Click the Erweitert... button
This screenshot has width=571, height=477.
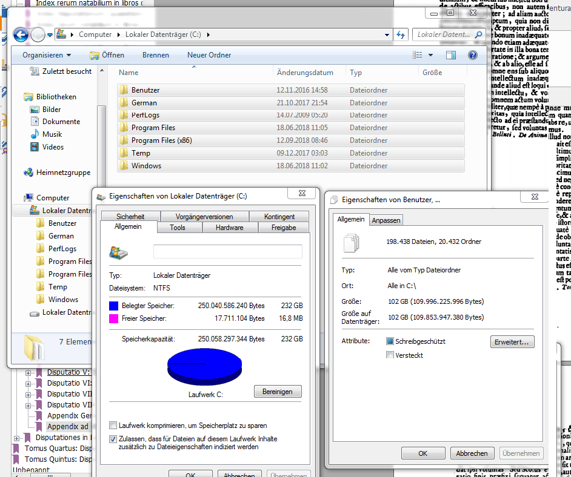[x=512, y=342]
